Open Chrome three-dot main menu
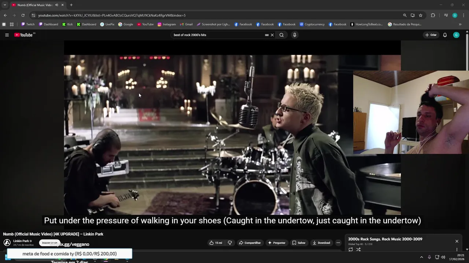 (464, 15)
